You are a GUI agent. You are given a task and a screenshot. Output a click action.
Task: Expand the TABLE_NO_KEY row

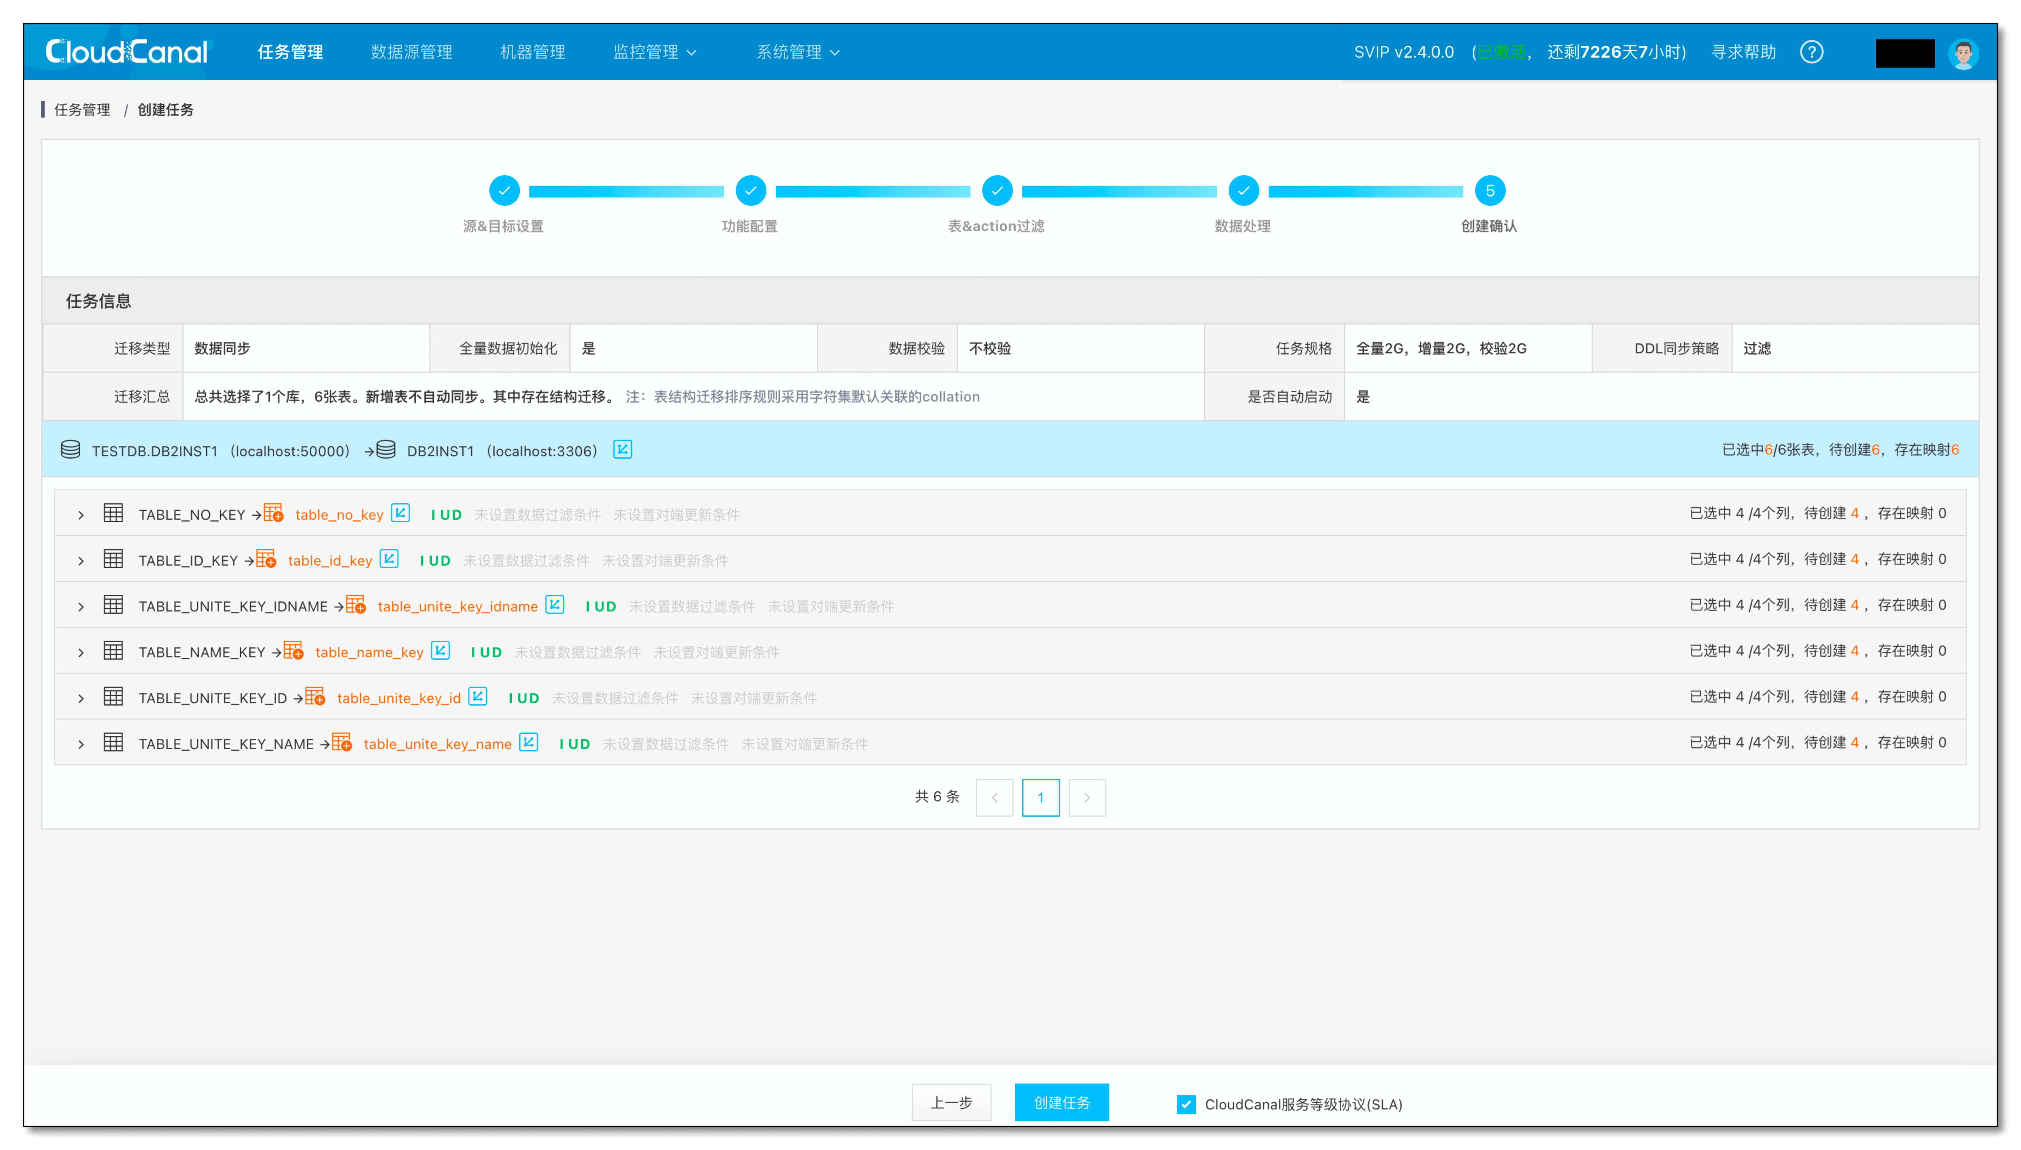81,515
